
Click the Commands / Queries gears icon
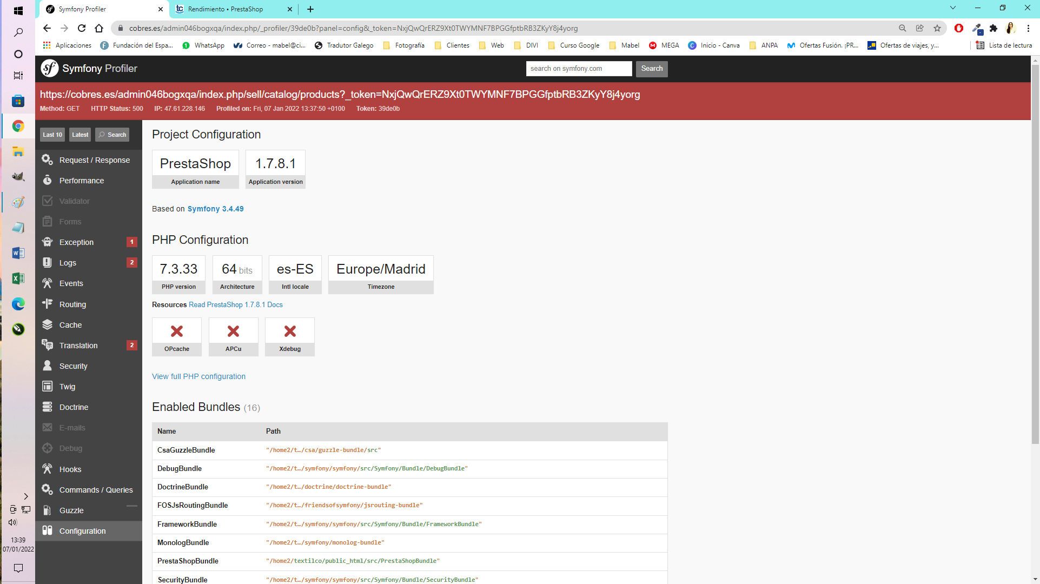click(x=47, y=490)
